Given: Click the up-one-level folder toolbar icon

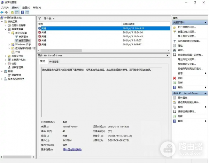Looking at the screenshot, I should tap(12, 12).
